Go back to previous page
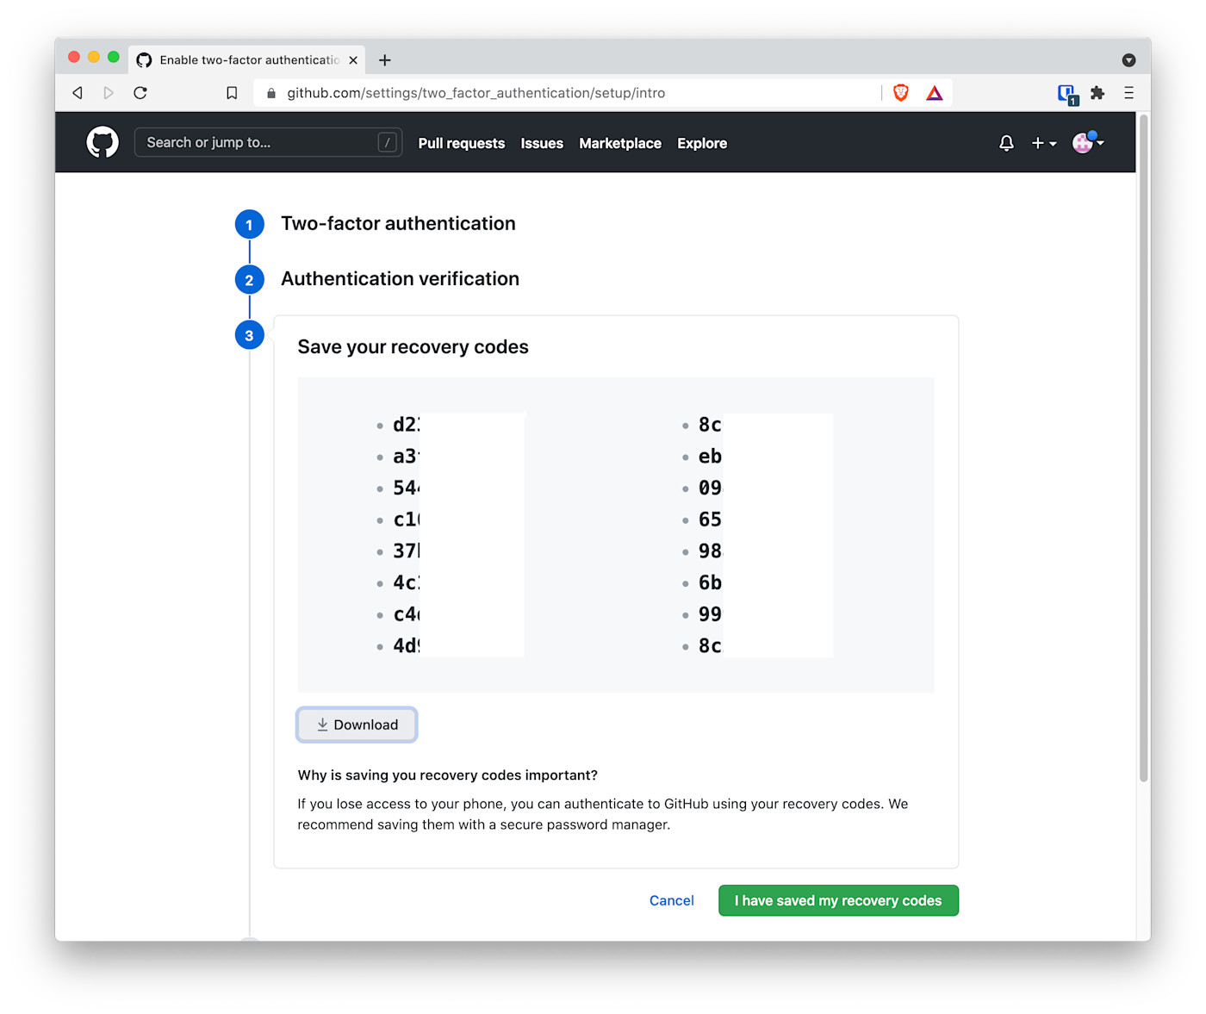 click(x=78, y=93)
